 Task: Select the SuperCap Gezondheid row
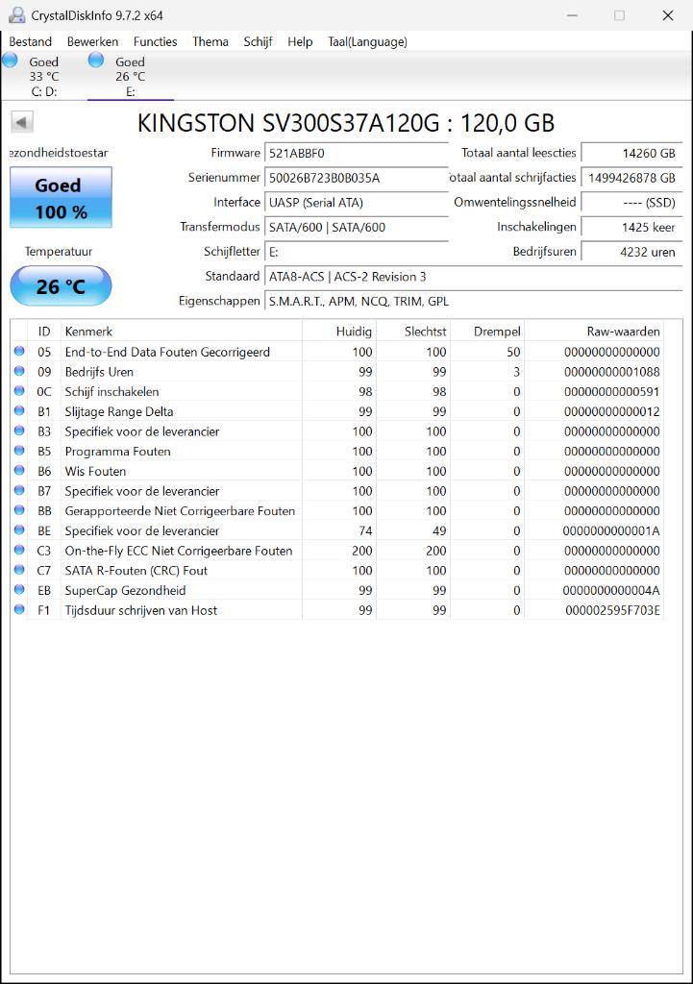pos(337,590)
